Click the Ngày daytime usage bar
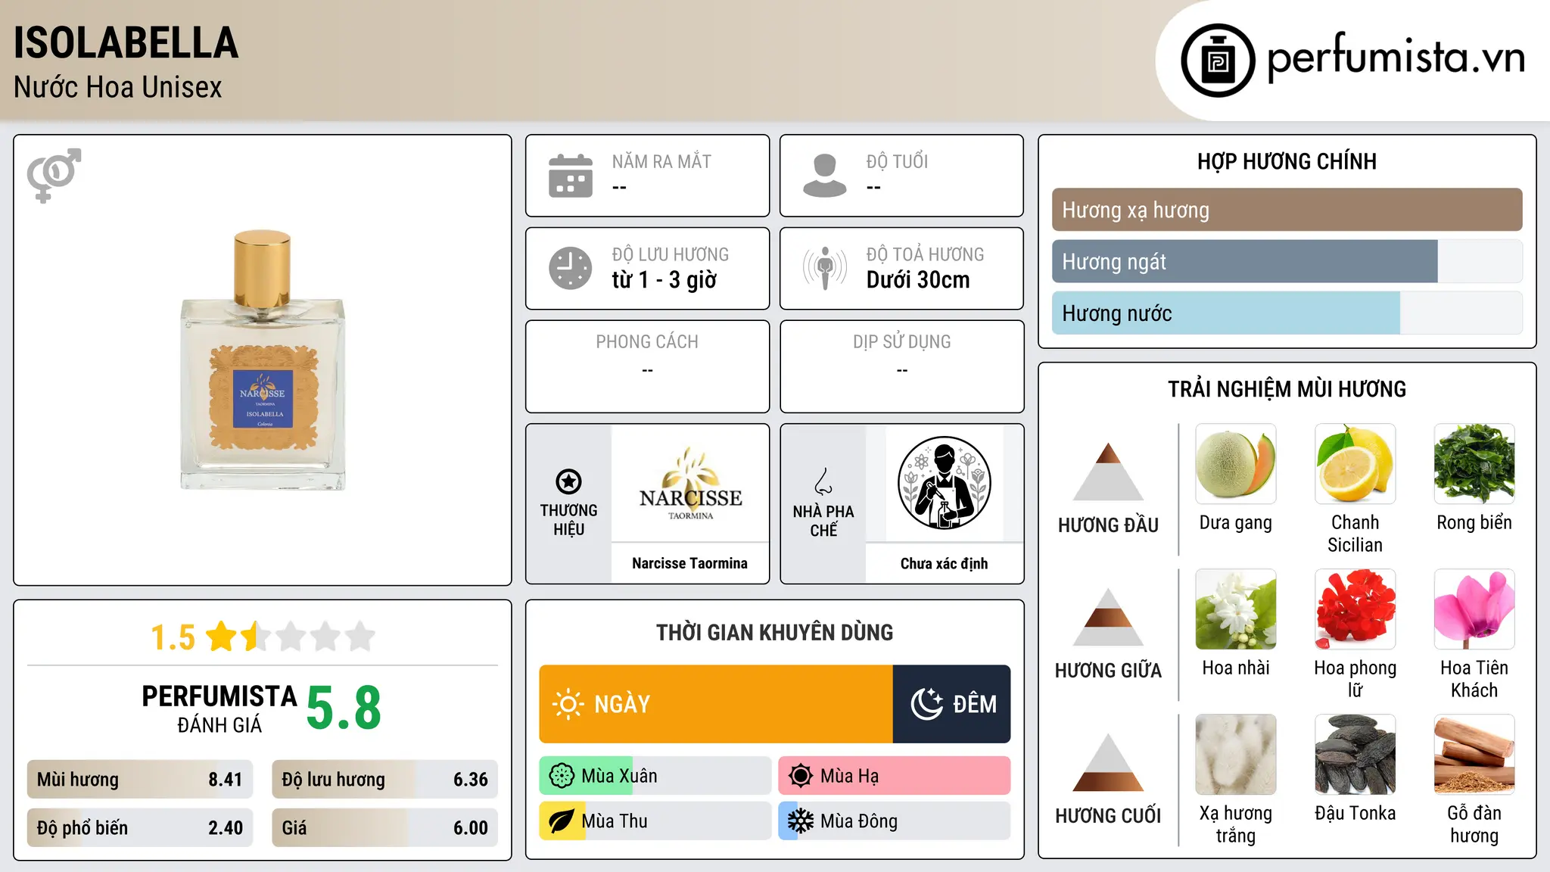Screen dimensions: 1550x872 (716, 704)
